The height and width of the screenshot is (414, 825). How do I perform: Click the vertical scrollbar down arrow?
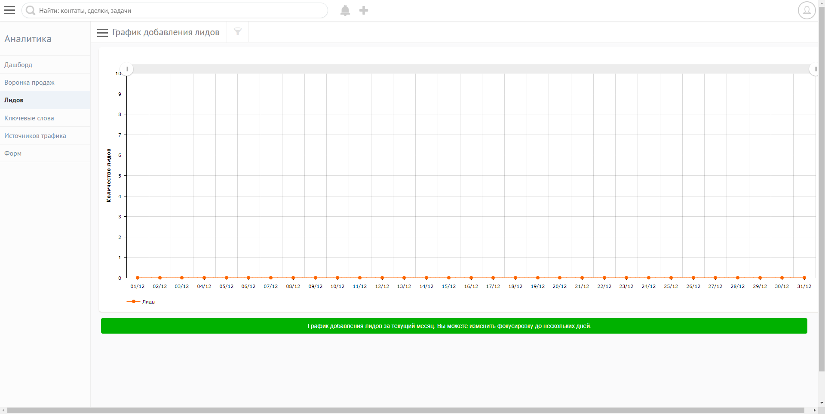[822, 403]
